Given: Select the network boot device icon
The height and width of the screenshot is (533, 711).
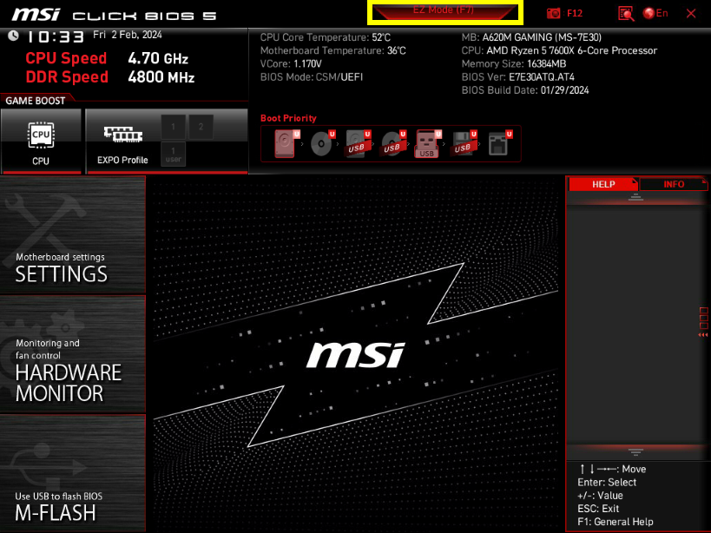Looking at the screenshot, I should coord(499,144).
